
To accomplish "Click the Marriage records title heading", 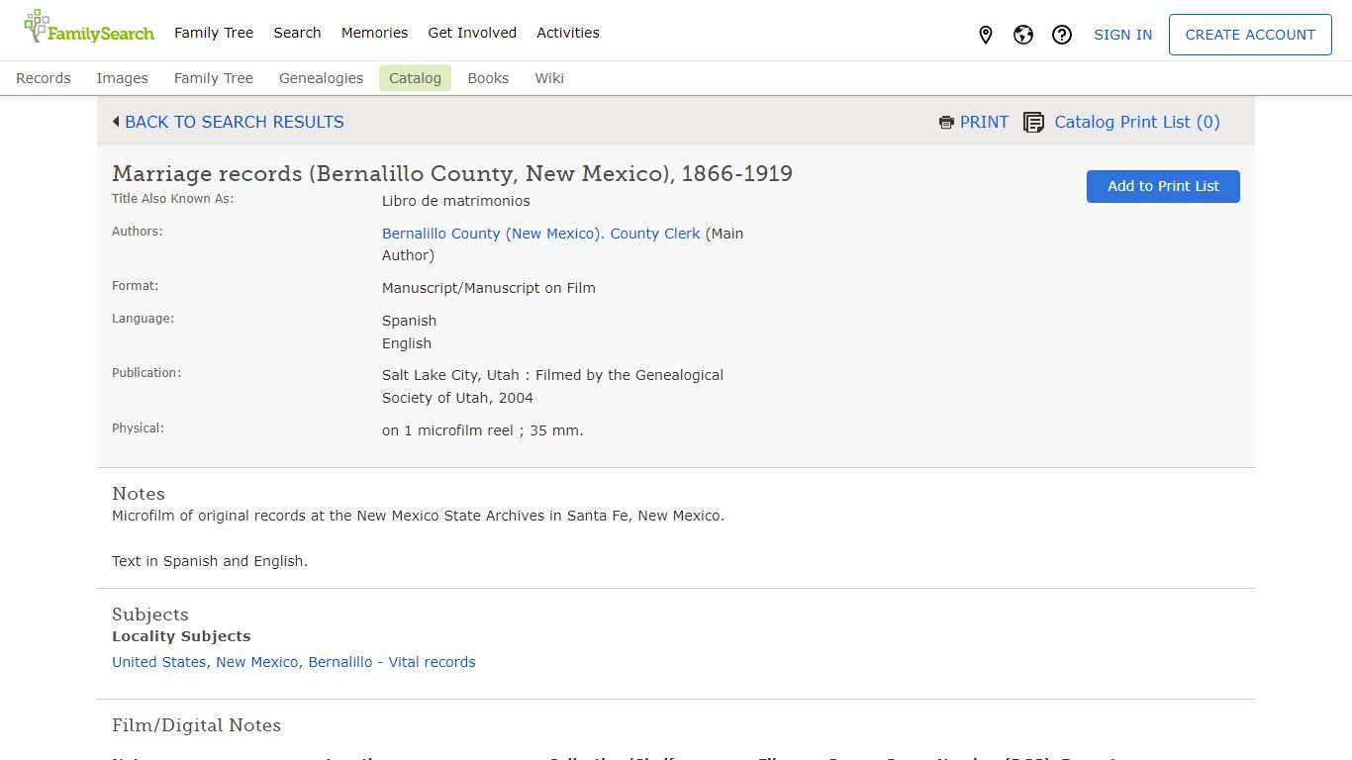I will point(452,173).
